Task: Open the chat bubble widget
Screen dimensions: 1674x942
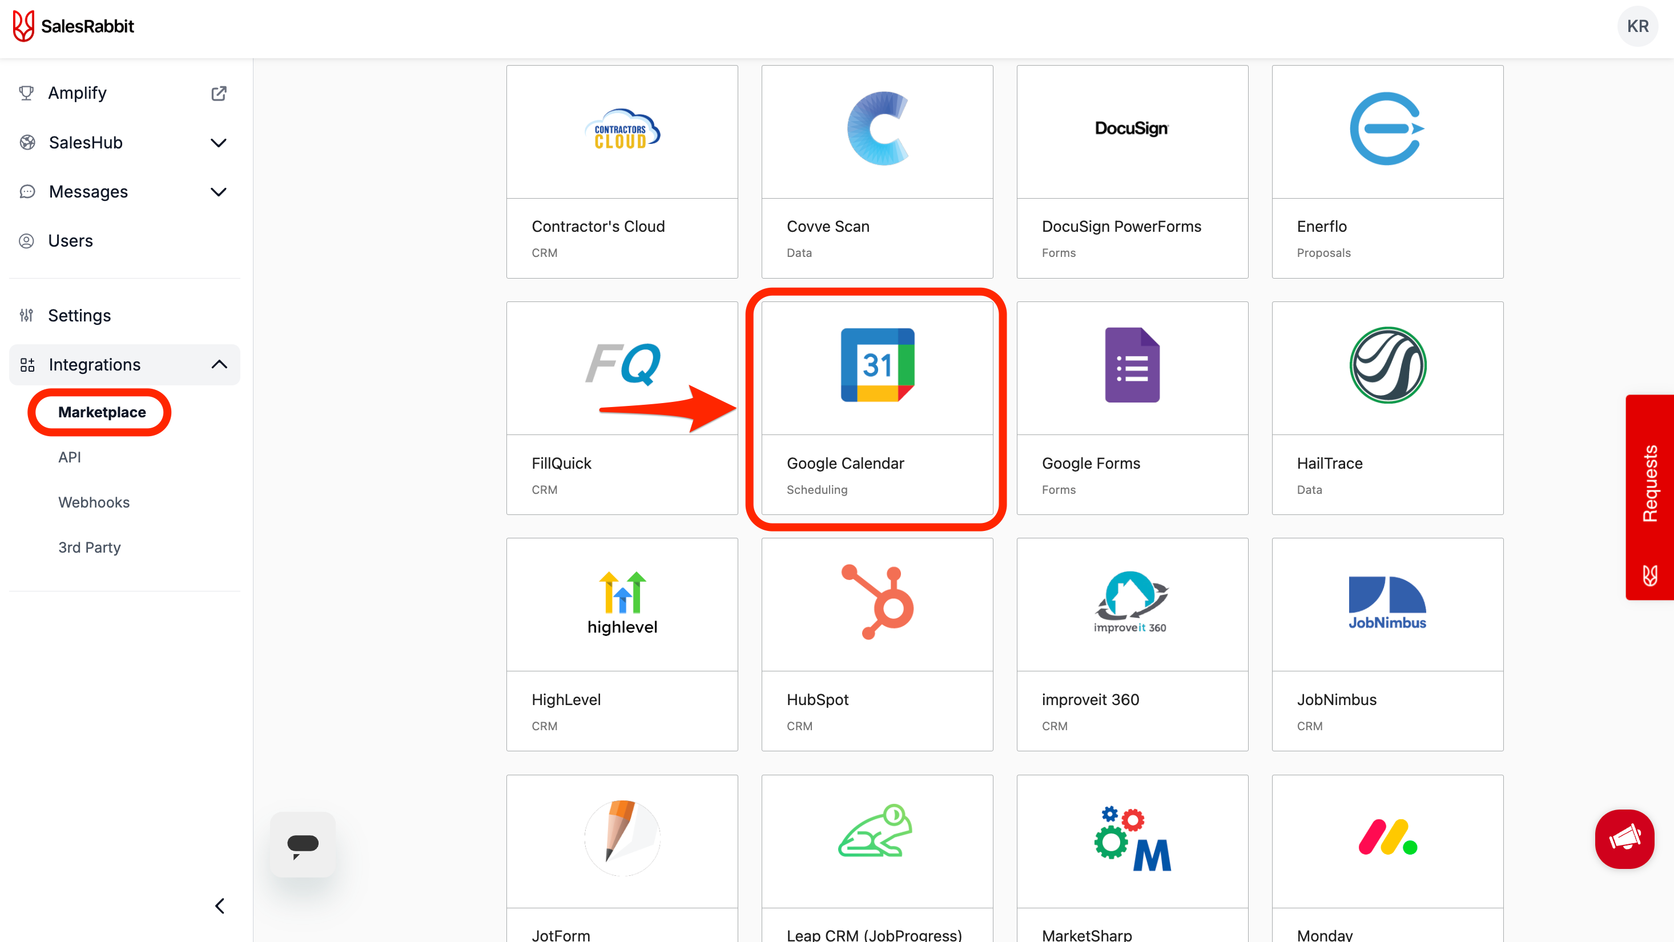Action: pos(303,844)
